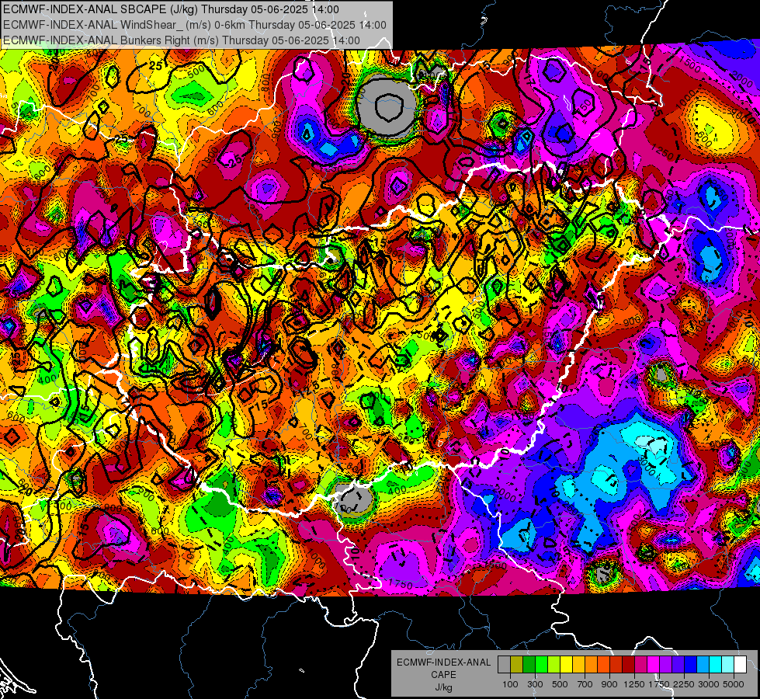
Task: Select the SBCAPE (J/kg) title line
Action: tap(171, 9)
